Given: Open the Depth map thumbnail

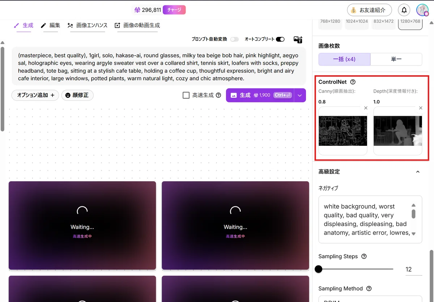Looking at the screenshot, I should point(398,131).
